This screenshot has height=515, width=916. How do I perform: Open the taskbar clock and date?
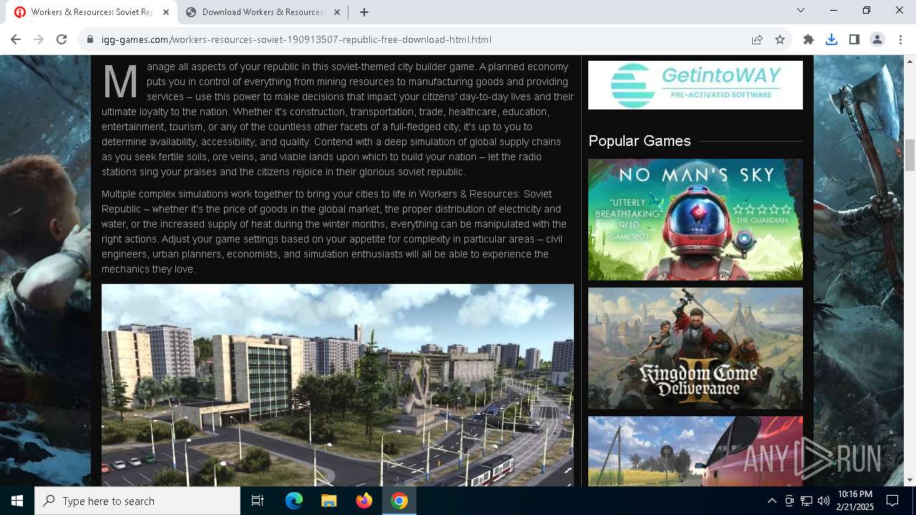[855, 501]
